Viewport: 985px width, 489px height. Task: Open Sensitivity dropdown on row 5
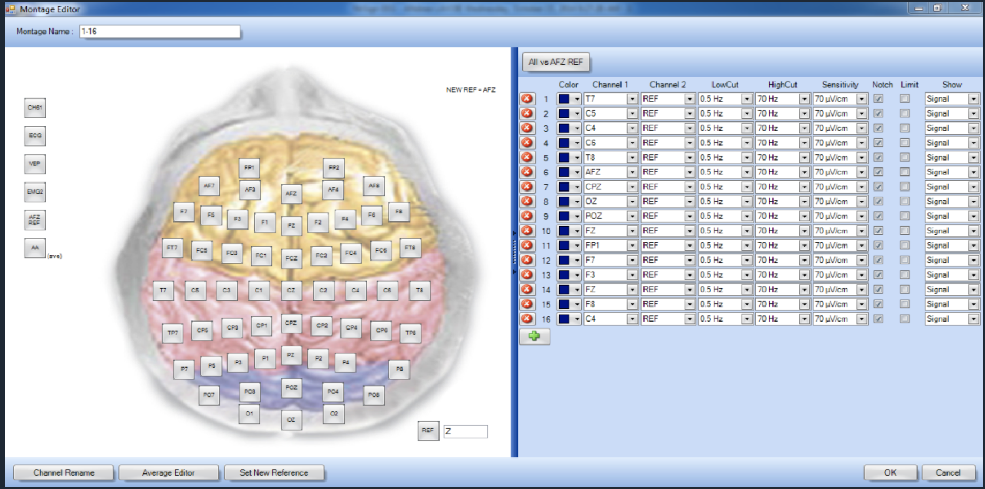point(861,158)
